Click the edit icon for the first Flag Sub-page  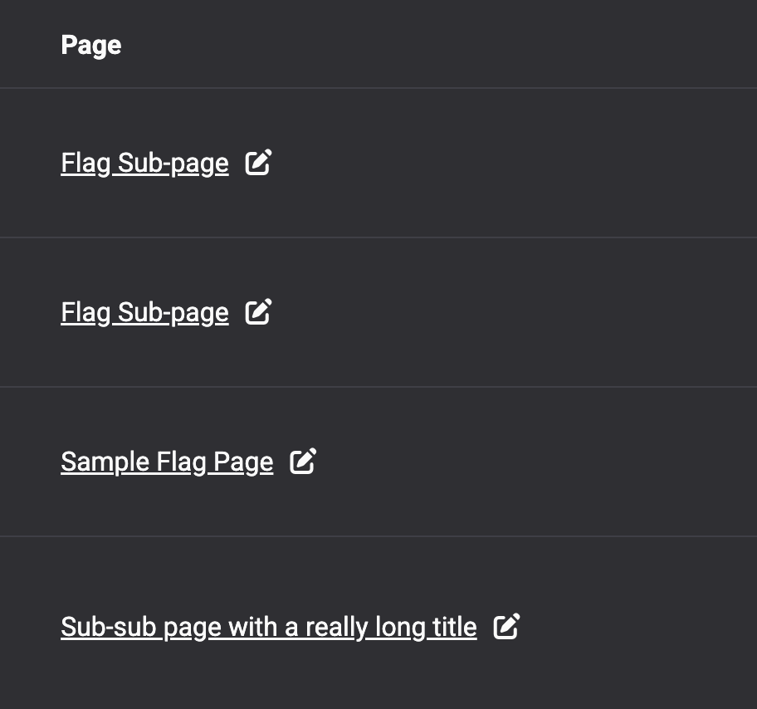(258, 163)
